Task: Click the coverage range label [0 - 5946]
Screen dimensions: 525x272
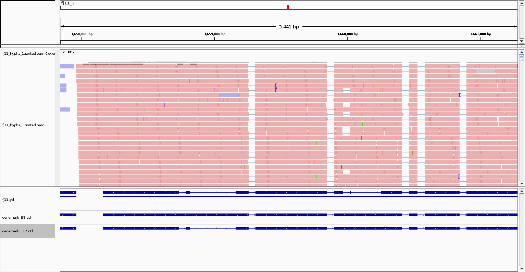Action: 68,52
